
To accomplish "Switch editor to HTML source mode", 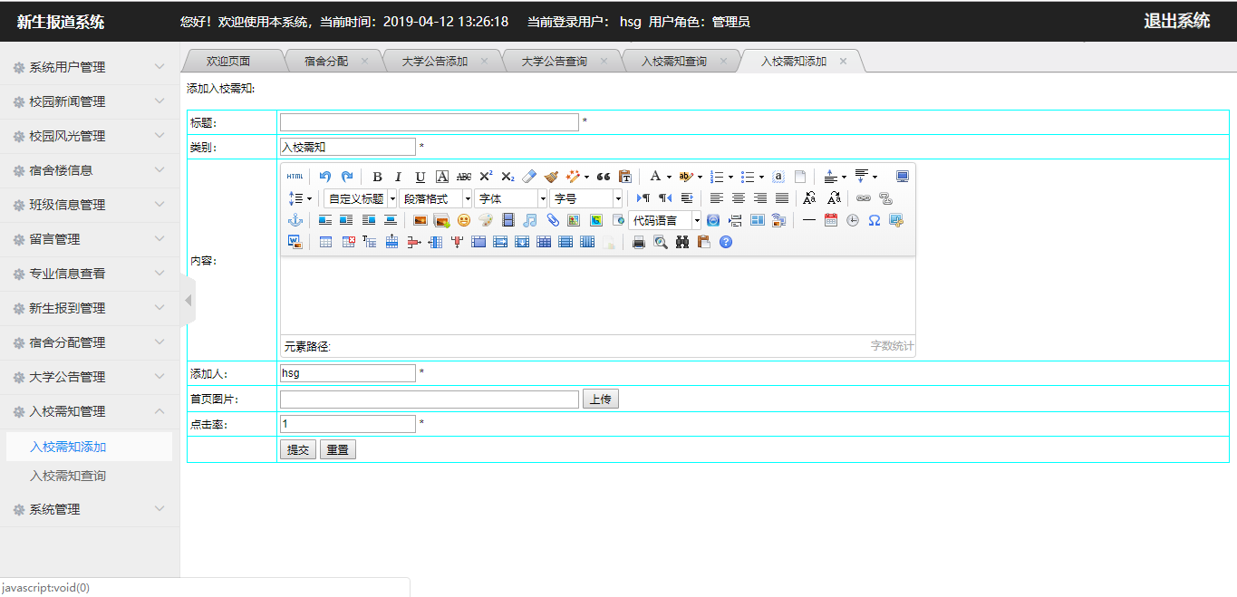I will (295, 177).
